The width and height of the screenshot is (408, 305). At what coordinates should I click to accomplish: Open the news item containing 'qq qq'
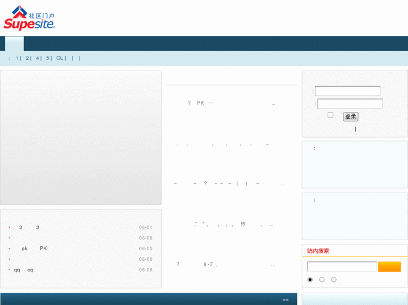point(24,270)
